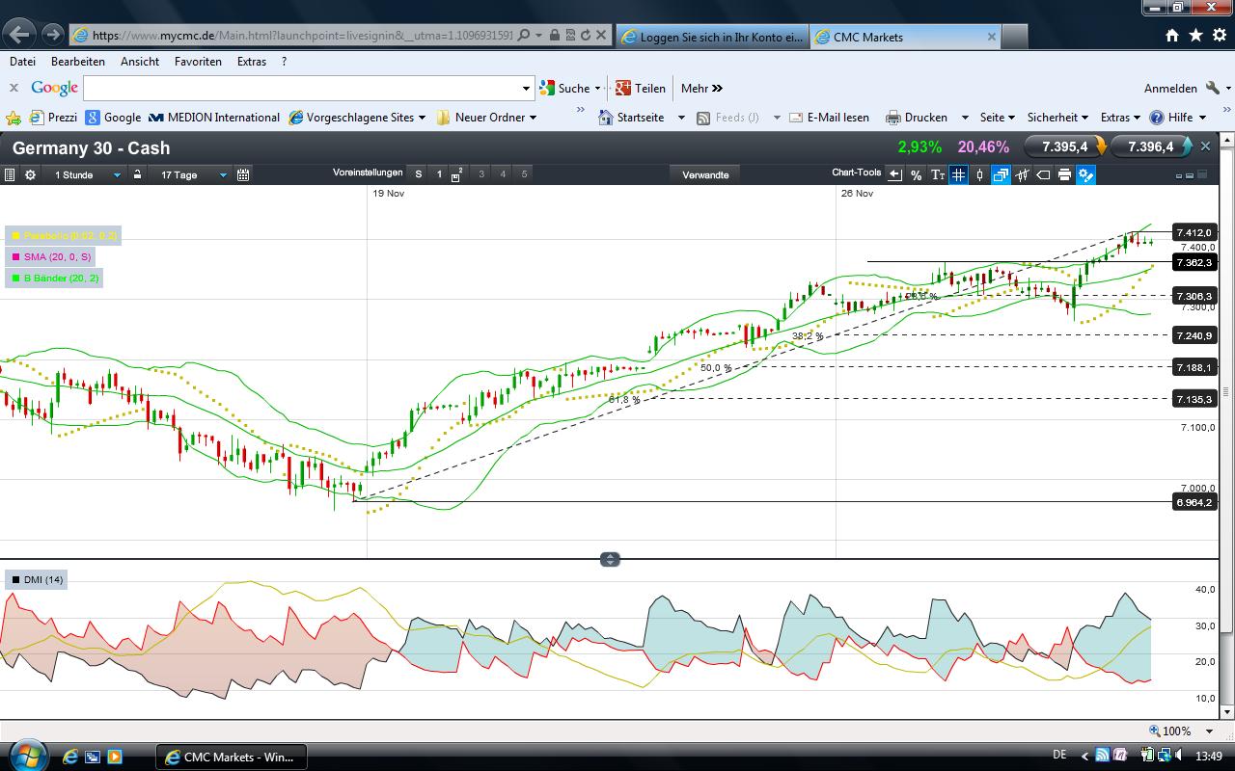Image resolution: width=1235 pixels, height=771 pixels.
Task: Click the Drucken print command
Action: (917, 117)
